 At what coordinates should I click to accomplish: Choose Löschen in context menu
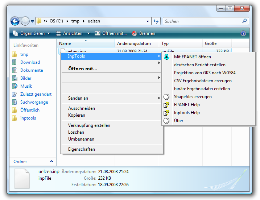click(x=111, y=132)
